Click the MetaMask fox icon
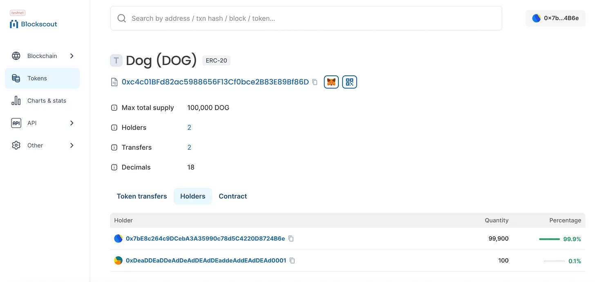This screenshot has width=595, height=282. tap(331, 82)
